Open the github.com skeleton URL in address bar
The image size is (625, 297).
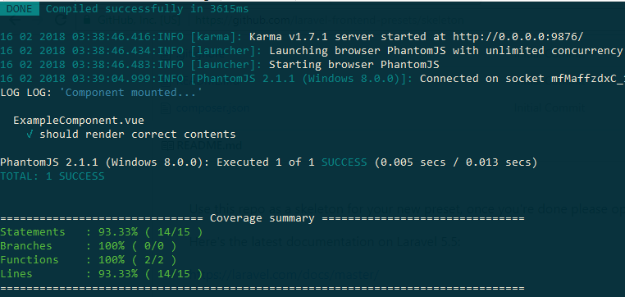(x=330, y=21)
